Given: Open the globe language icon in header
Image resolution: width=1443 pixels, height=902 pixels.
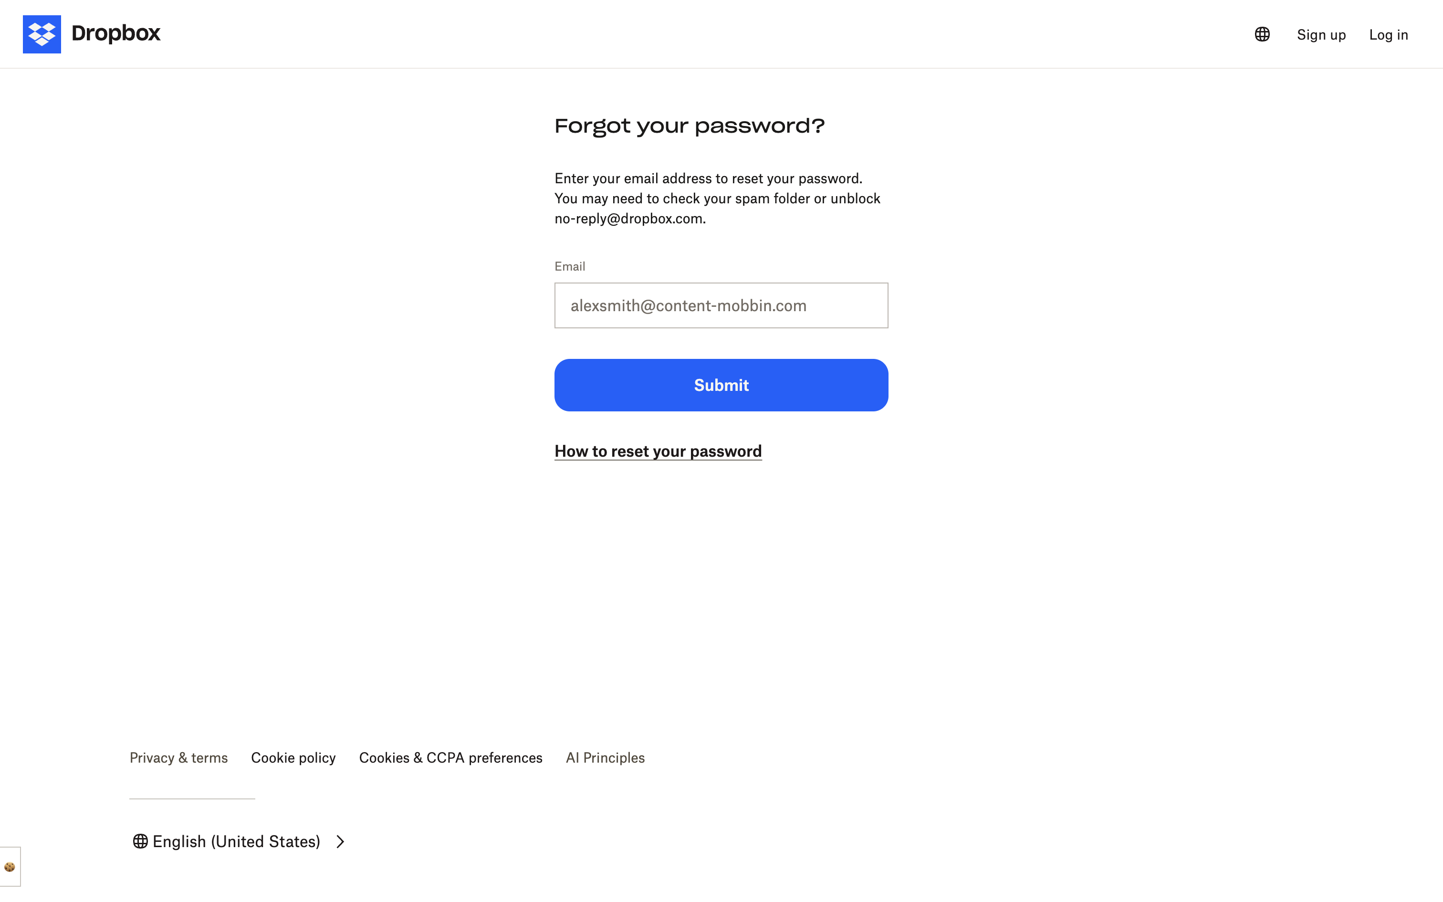Looking at the screenshot, I should (1262, 34).
